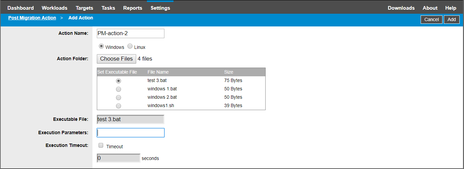Click the Add button
The image size is (464, 169).
452,19
